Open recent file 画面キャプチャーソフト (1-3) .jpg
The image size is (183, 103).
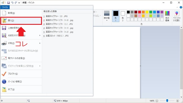pyautogui.click(x=58, y=20)
